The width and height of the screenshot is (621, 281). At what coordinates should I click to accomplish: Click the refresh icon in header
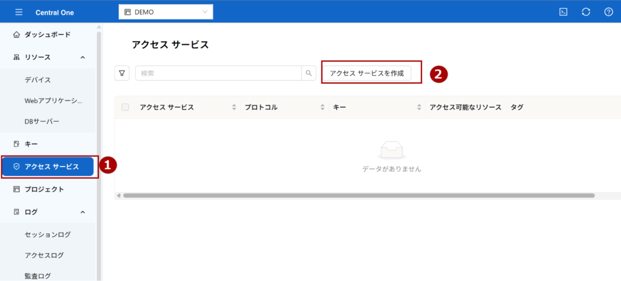tap(586, 12)
